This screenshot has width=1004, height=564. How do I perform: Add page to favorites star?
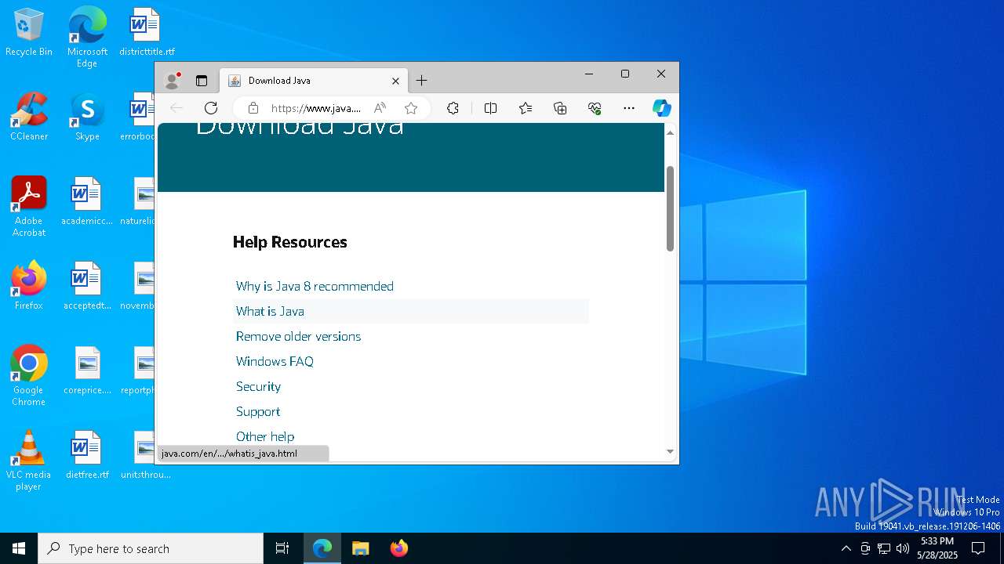click(x=411, y=108)
